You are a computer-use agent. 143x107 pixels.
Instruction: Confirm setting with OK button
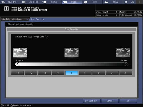[x=128, y=101]
